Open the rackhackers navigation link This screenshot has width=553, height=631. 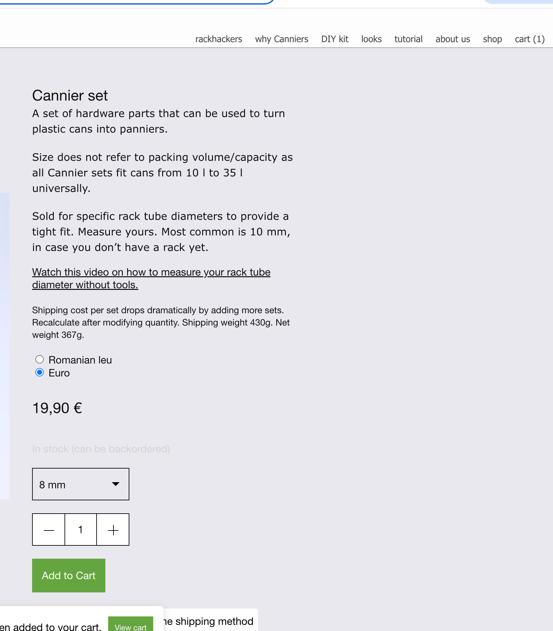218,39
